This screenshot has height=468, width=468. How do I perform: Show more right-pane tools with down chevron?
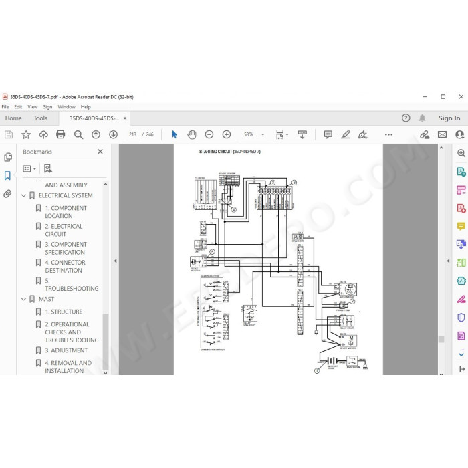[461, 354]
